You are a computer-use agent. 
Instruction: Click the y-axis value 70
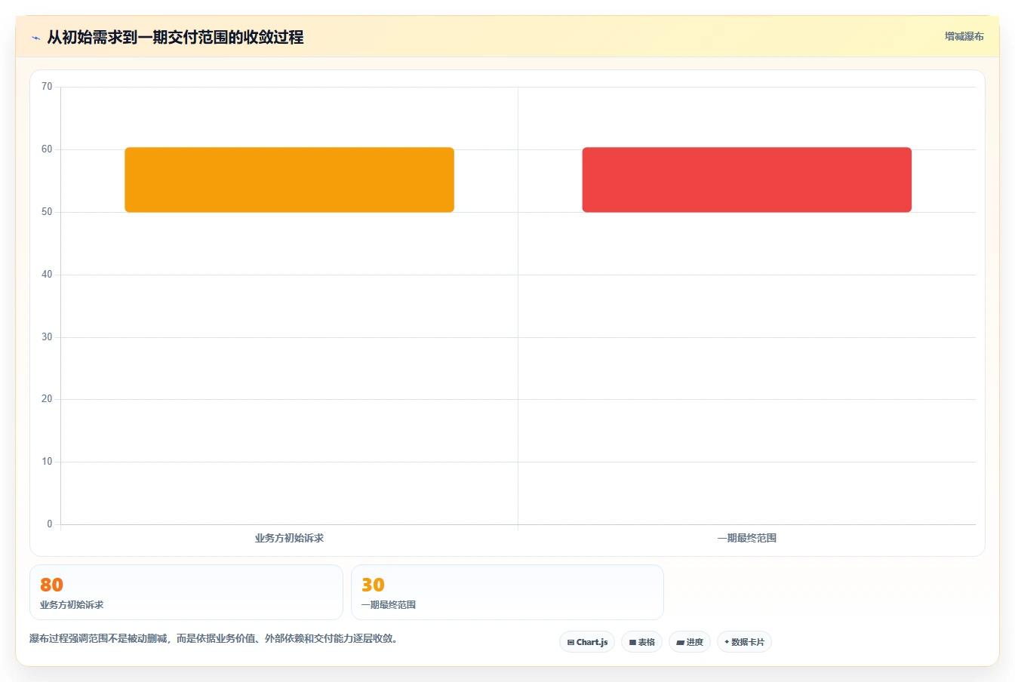47,87
